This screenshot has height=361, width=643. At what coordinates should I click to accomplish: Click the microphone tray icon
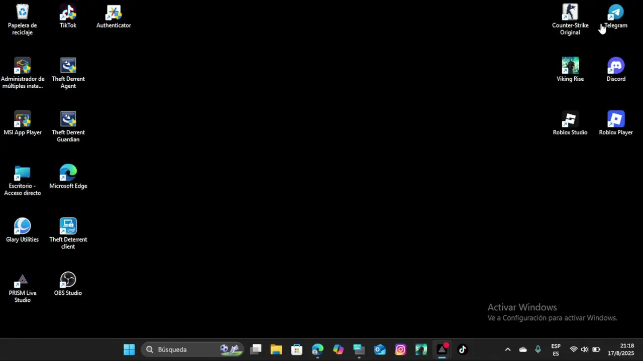[x=538, y=349]
